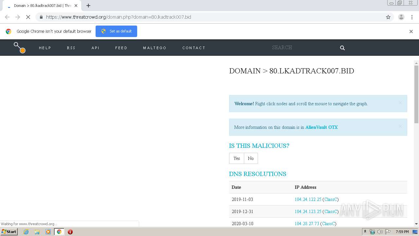The image size is (419, 236).
Task: Click the Date column header
Action: tap(236, 187)
